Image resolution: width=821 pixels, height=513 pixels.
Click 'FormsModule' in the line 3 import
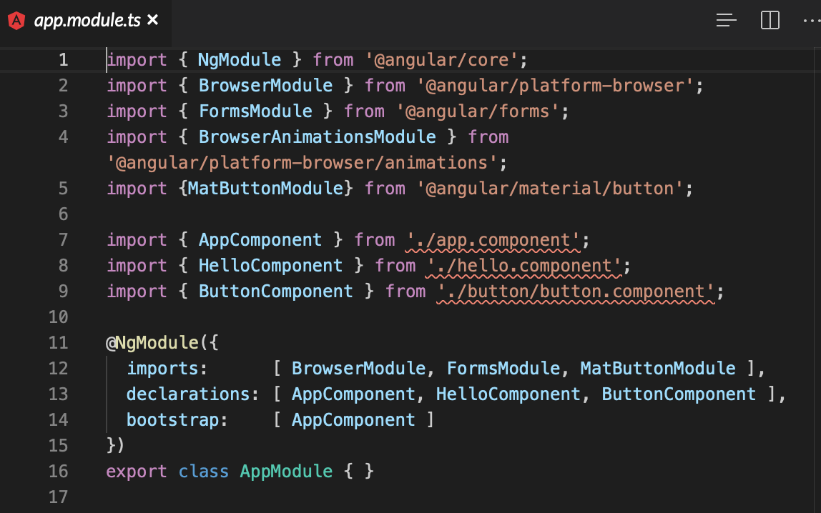pyautogui.click(x=255, y=111)
